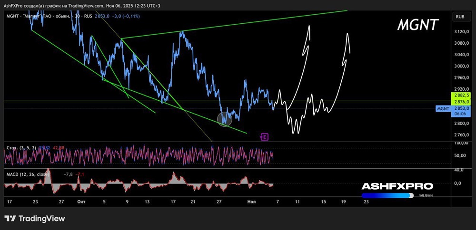Screen dimensions: 476x230
Task: Click the purple E earnings marker
Action: pos(265,137)
